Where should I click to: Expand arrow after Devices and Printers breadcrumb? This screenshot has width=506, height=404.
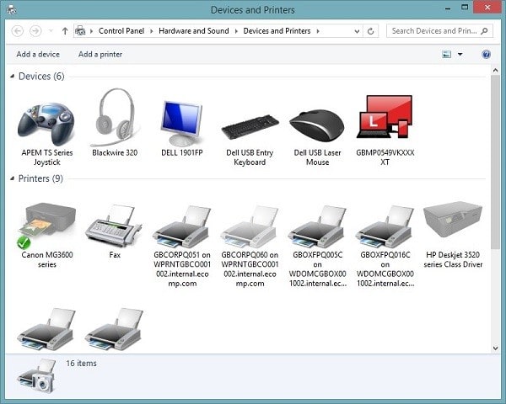[318, 31]
